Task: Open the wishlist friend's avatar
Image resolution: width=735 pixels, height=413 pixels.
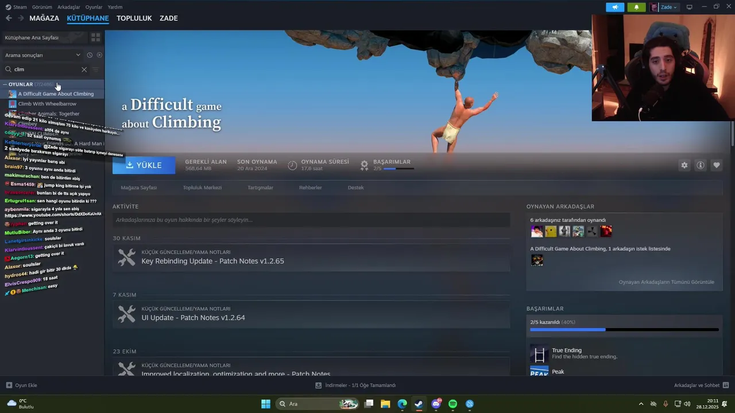Action: pyautogui.click(x=537, y=260)
